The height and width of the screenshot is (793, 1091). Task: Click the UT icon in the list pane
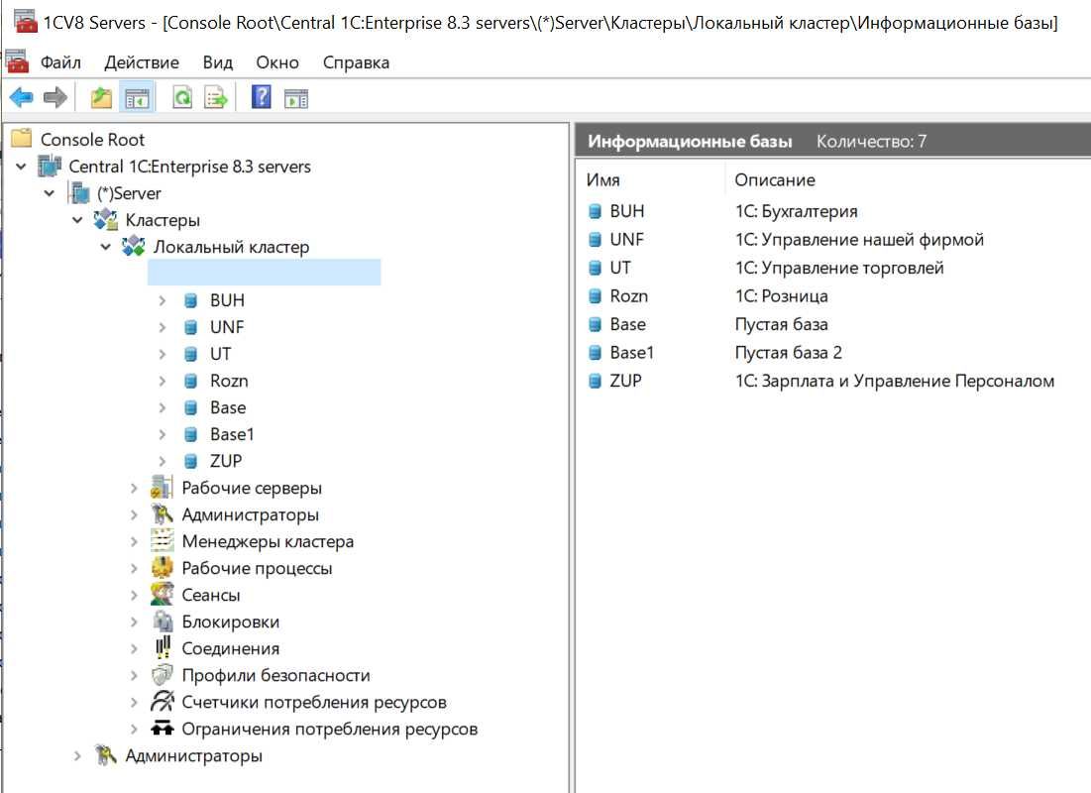pos(595,268)
